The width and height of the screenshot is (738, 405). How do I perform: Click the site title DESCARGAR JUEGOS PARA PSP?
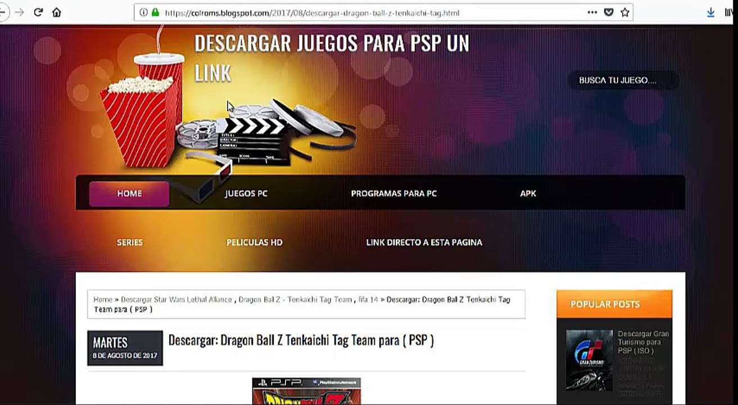[x=332, y=58]
